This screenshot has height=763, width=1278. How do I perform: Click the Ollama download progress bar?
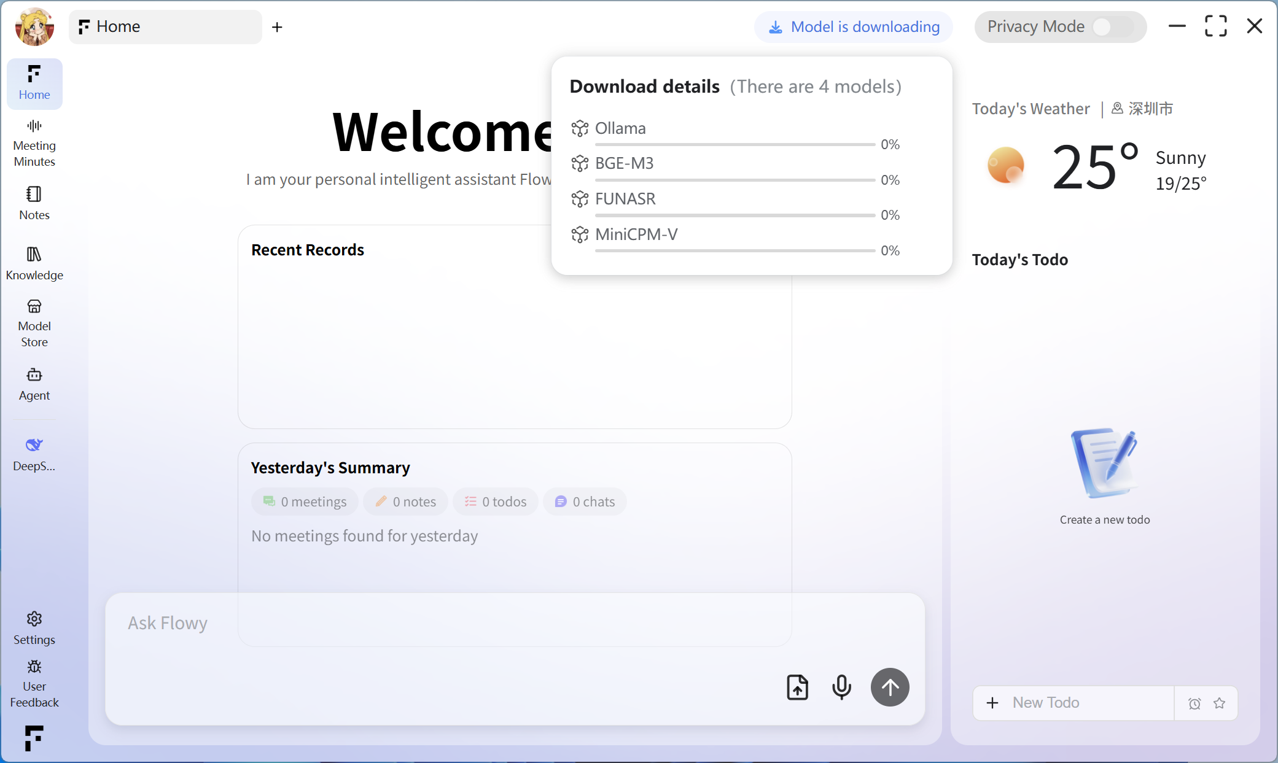coord(734,145)
